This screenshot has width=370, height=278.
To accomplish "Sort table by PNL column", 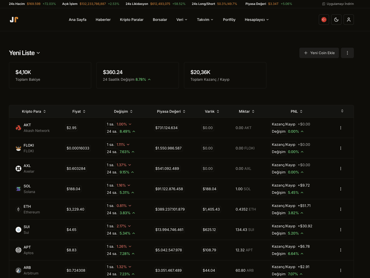I will [x=296, y=111].
